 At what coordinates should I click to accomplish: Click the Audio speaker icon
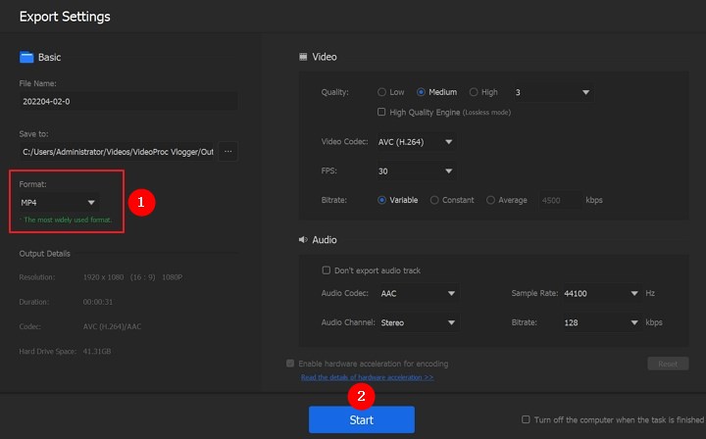click(303, 240)
